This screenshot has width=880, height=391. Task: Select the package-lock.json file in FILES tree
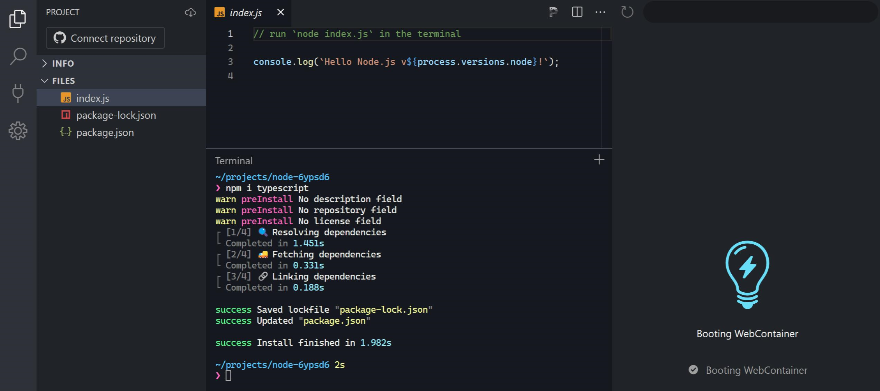click(x=116, y=115)
